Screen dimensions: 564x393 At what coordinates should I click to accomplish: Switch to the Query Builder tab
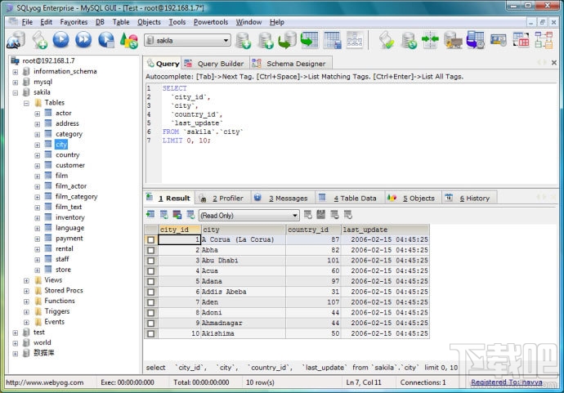pyautogui.click(x=220, y=64)
